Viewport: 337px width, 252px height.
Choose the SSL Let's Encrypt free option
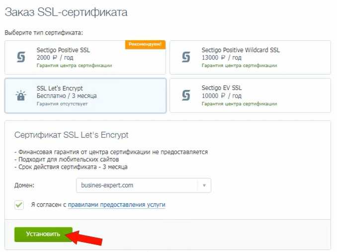(x=85, y=95)
